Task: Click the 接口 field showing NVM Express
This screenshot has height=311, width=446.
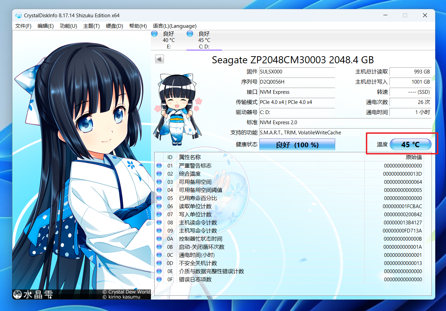Action: click(x=297, y=92)
